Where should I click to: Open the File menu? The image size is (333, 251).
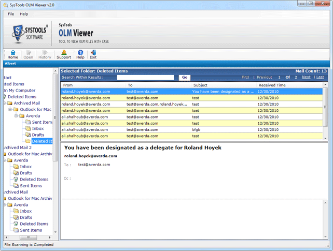(x=11, y=14)
